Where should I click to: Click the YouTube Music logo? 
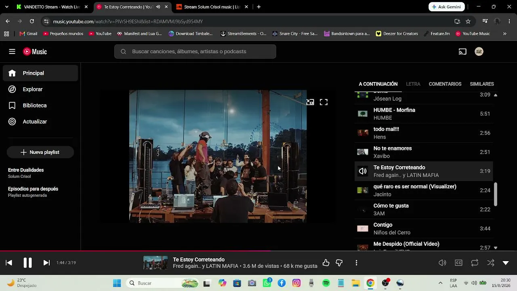coord(35,52)
